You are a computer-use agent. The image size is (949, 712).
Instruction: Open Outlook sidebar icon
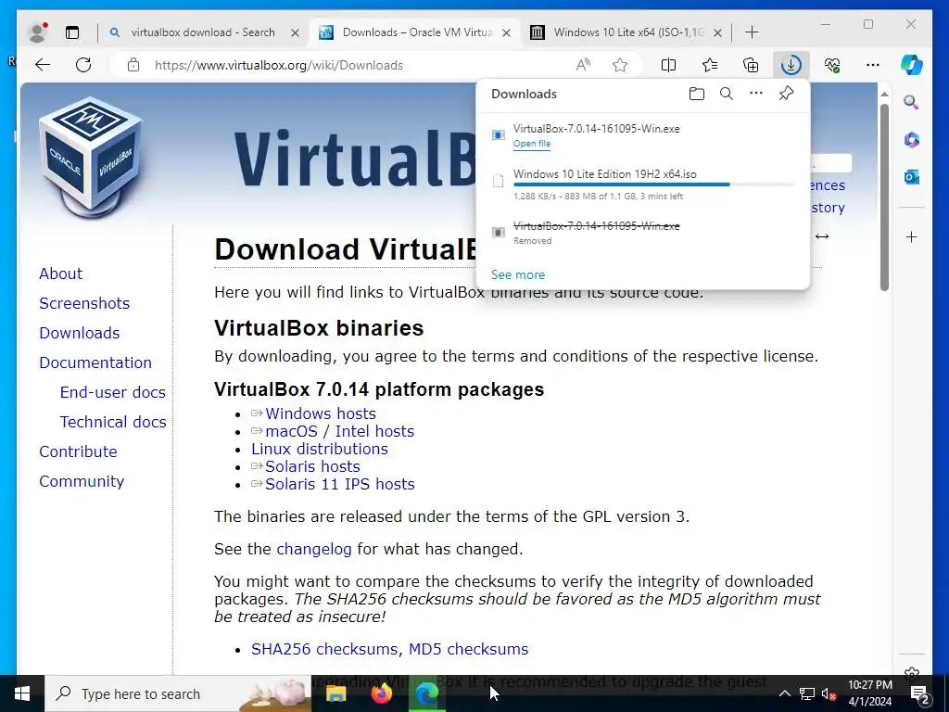pos(912,177)
